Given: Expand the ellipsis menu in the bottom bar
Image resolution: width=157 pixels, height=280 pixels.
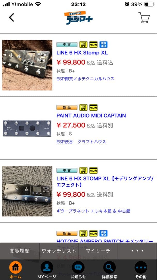Looking at the screenshot, I should pos(137,250).
